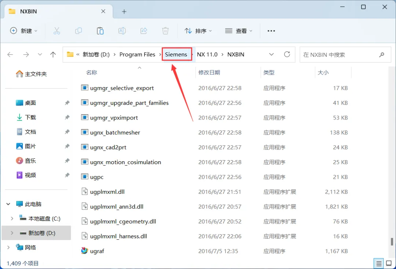
Task: Sort by 大小 column header
Action: pos(323,73)
